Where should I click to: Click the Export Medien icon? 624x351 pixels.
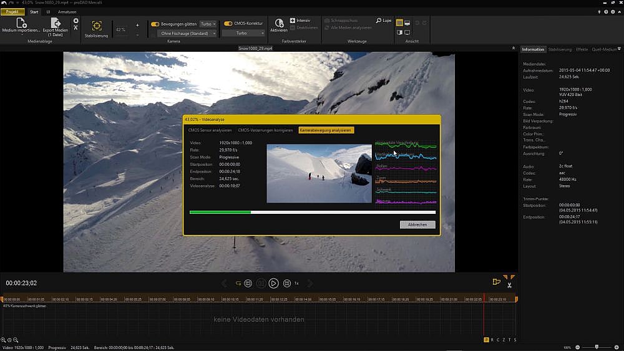click(x=56, y=23)
